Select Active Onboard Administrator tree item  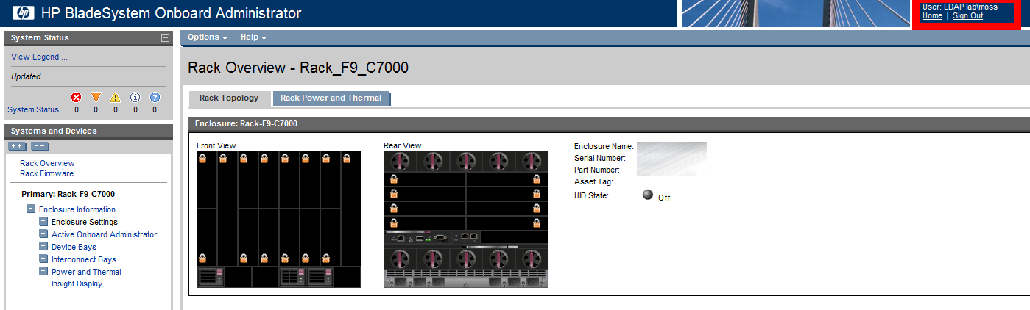coord(104,234)
